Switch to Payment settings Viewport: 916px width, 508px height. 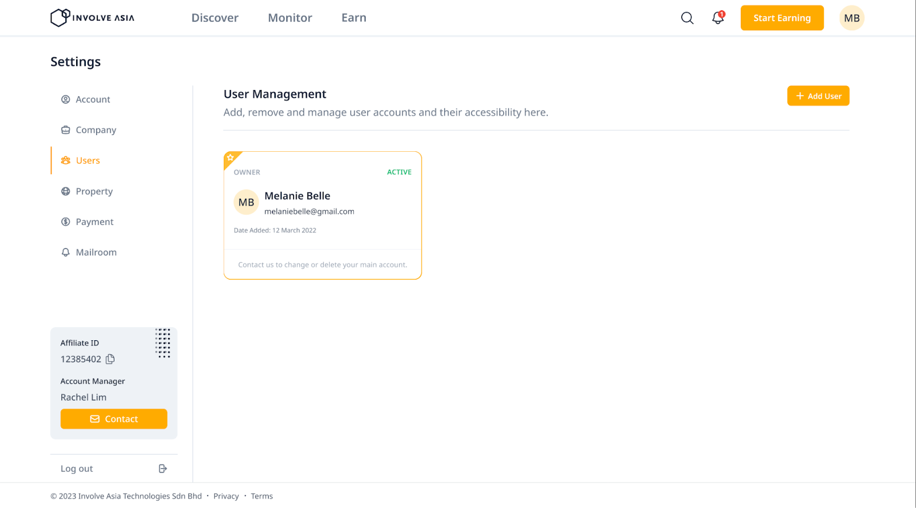coord(94,222)
